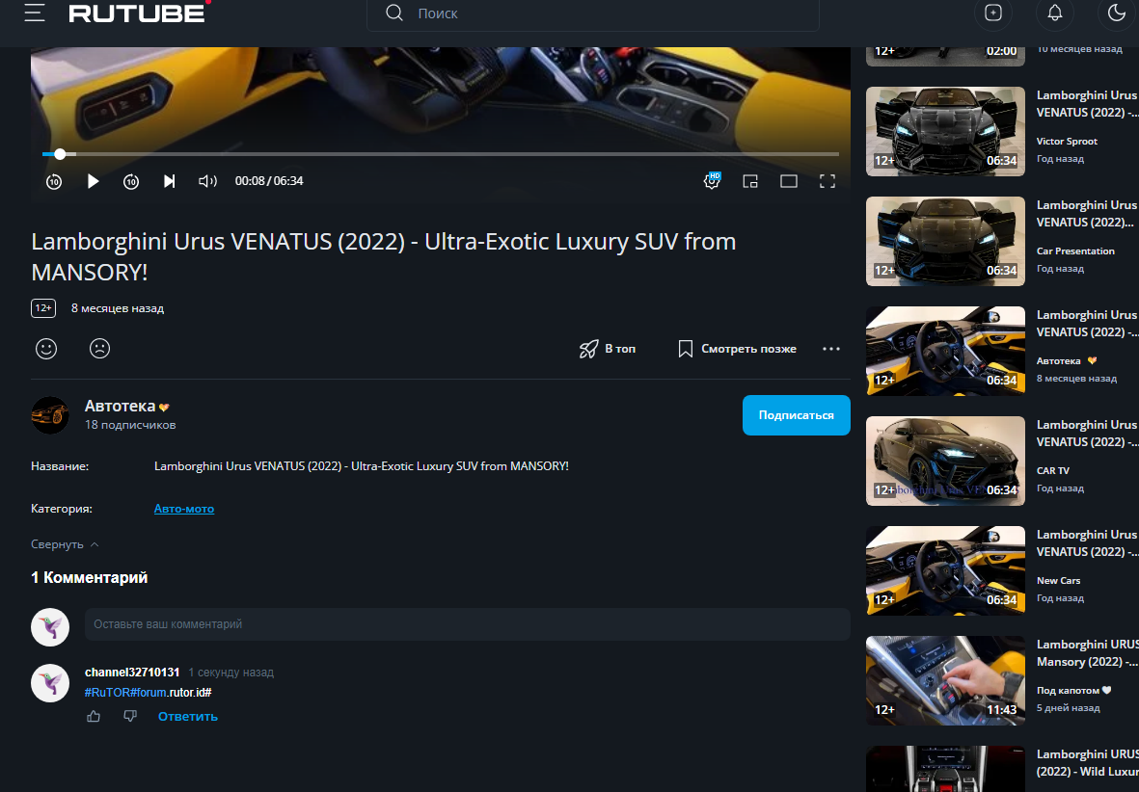Toggle the dark theme moon icon
The image size is (1139, 792).
point(1117,13)
